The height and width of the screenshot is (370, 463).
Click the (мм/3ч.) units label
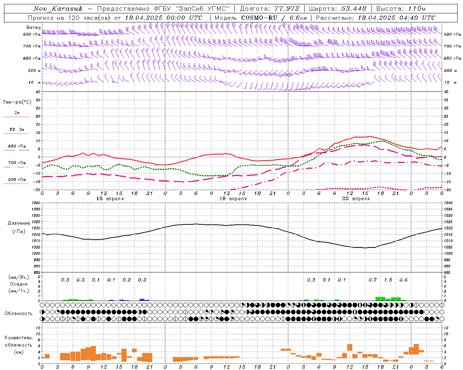click(x=19, y=277)
